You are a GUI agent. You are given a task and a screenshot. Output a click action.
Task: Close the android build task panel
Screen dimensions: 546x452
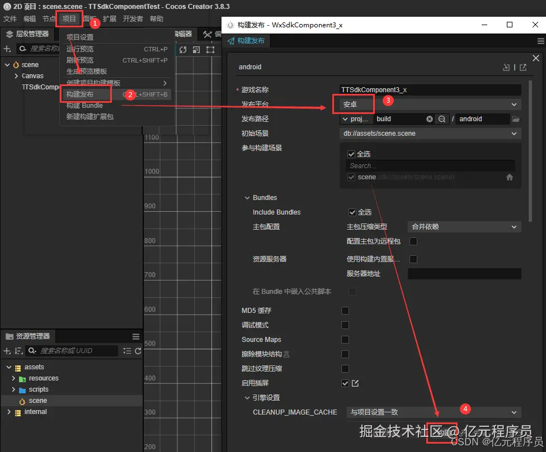click(536, 58)
